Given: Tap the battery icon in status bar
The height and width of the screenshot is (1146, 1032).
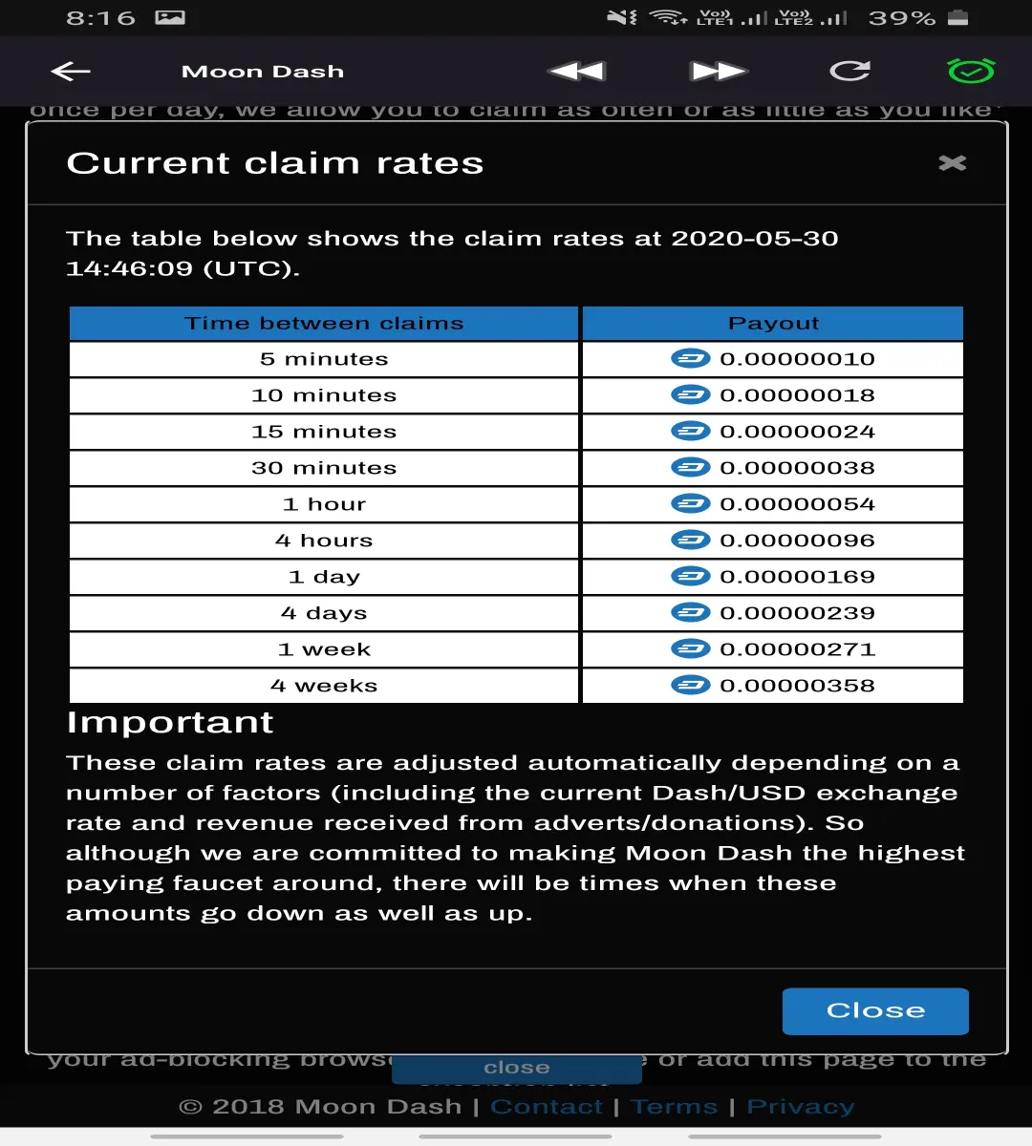Looking at the screenshot, I should pos(957,17).
